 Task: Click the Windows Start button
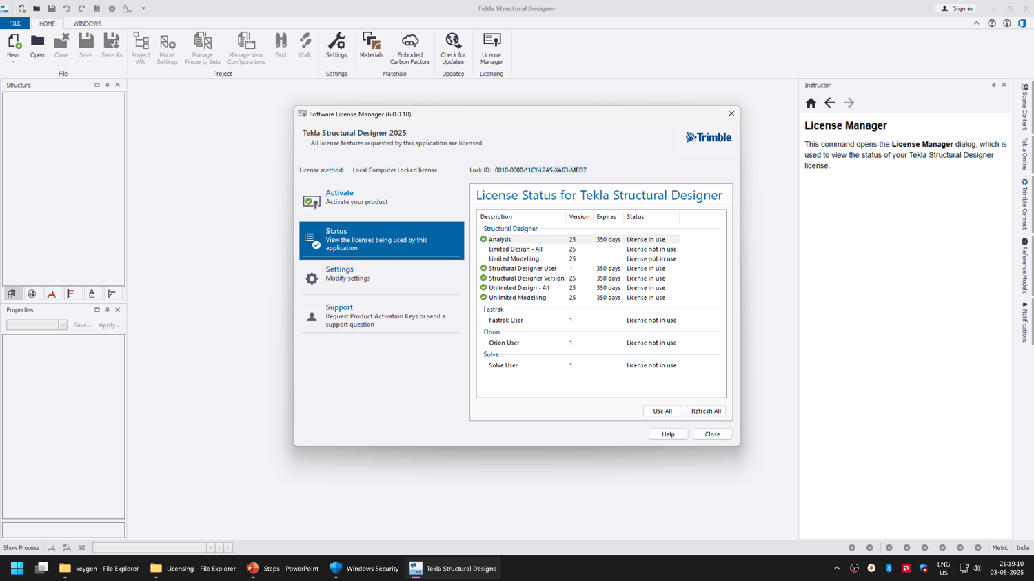click(x=17, y=569)
